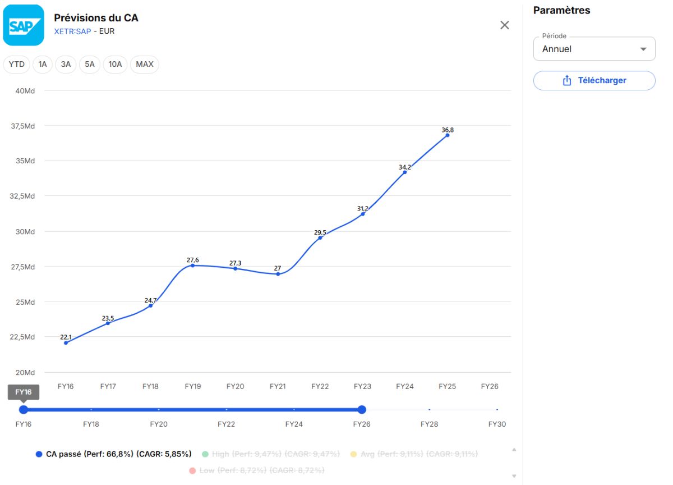Image resolution: width=673 pixels, height=485 pixels.
Task: Click the red Low legend dot
Action: [192, 470]
